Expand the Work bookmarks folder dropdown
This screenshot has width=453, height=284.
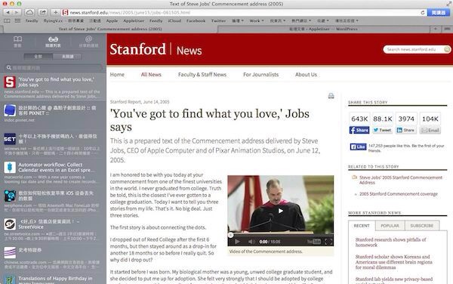pos(257,21)
